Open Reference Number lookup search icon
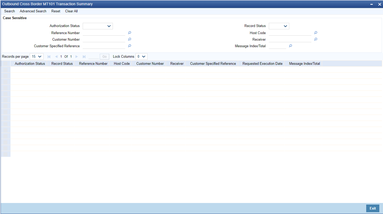Screen dimensions: 383x214 130,33
